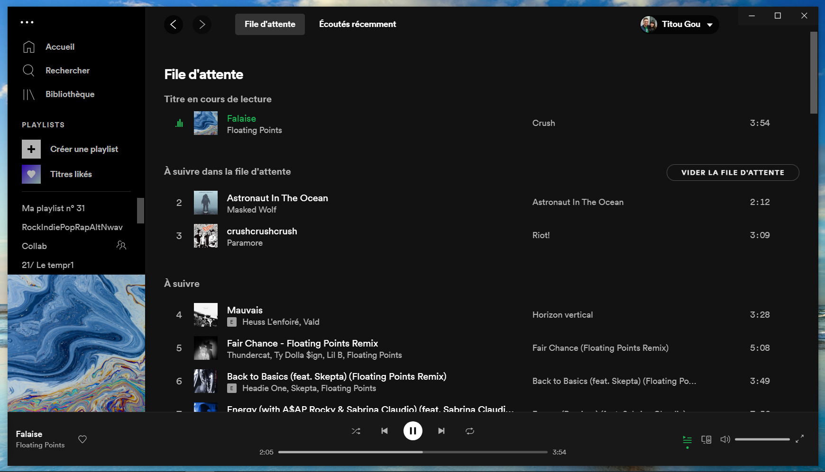The height and width of the screenshot is (472, 825).
Task: Pause the current song
Action: pyautogui.click(x=413, y=431)
